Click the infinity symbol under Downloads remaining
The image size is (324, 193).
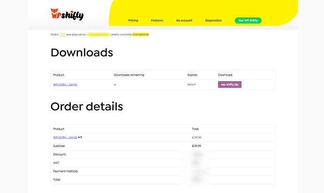(115, 85)
